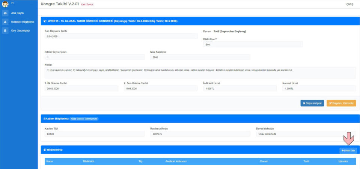
Task: Click the Kitap Baskısı İstemiyorum badge
Action: coord(84,119)
